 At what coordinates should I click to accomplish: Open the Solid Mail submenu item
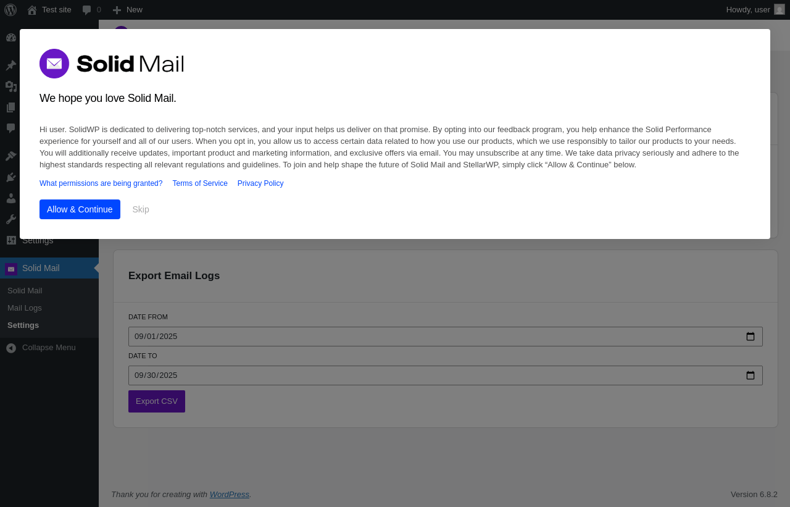[25, 291]
